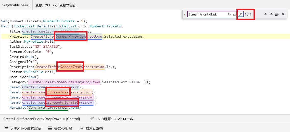
Task: Click the Patch function name
Action: (6, 26)
